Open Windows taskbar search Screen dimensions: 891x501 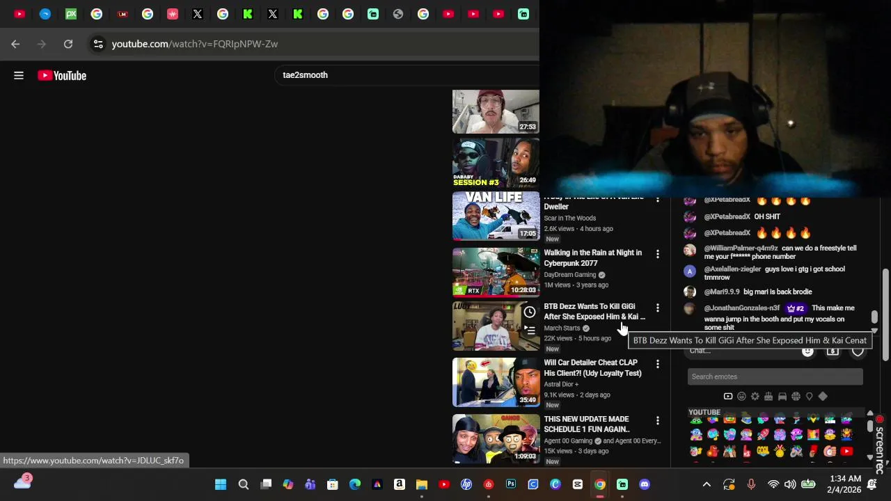point(244,484)
